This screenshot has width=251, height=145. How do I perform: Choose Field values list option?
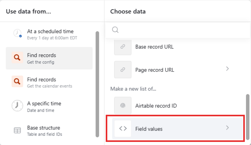coord(178,129)
